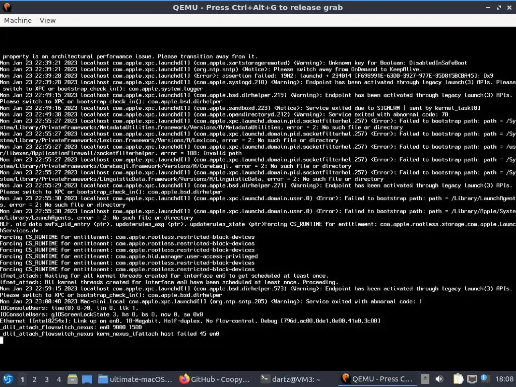Click the Firefox icon in the taskbar

[184, 379]
